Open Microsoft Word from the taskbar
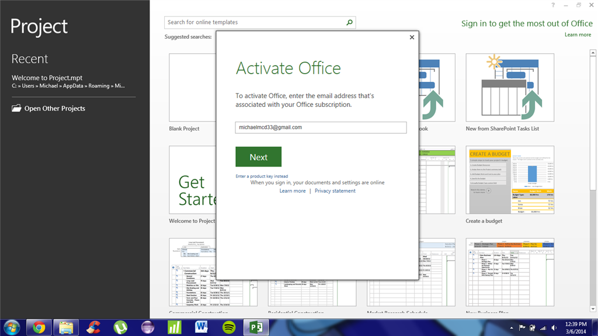This screenshot has width=598, height=336. point(201,328)
